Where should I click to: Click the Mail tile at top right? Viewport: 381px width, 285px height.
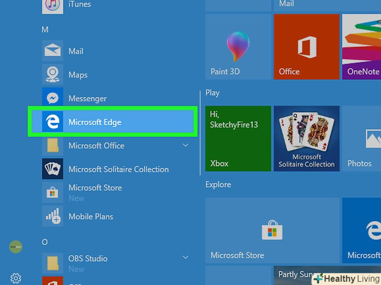327,5
